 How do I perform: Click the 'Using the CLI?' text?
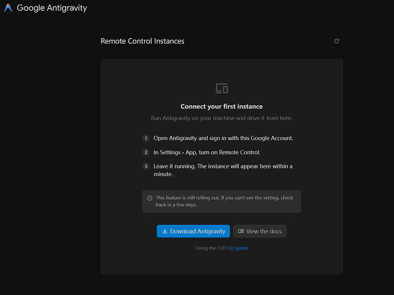(211, 248)
